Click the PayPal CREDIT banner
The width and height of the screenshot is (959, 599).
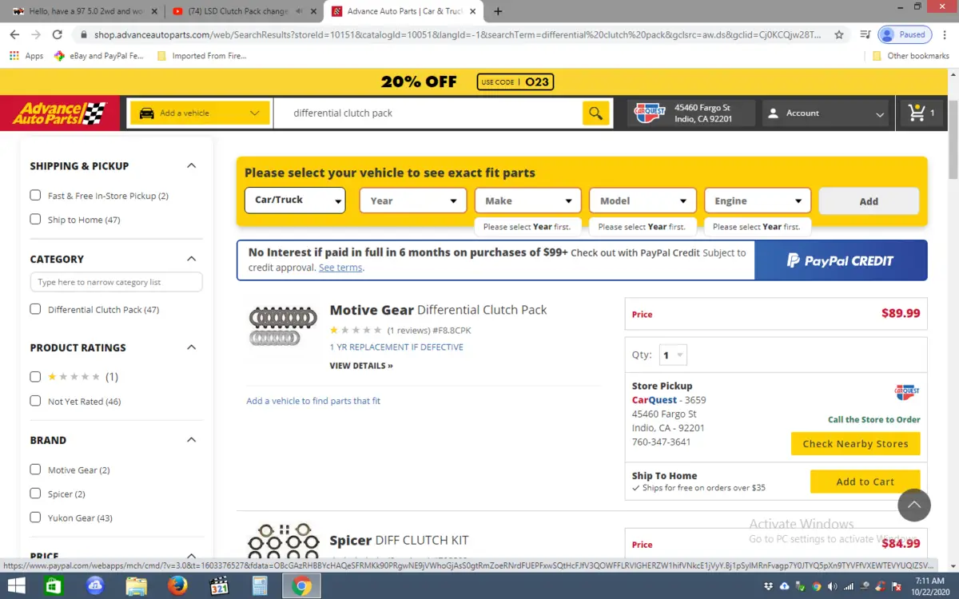pyautogui.click(x=841, y=260)
